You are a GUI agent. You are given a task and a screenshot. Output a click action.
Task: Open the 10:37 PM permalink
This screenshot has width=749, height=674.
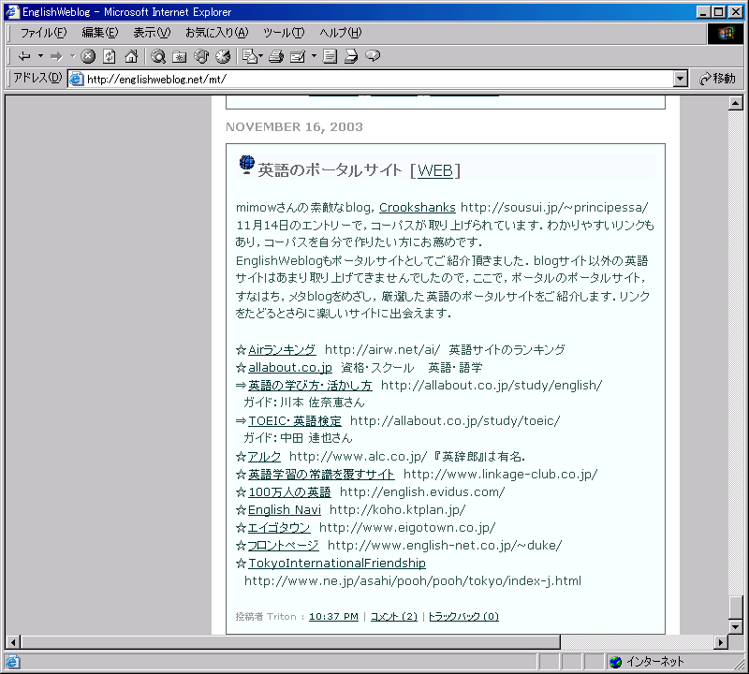333,617
